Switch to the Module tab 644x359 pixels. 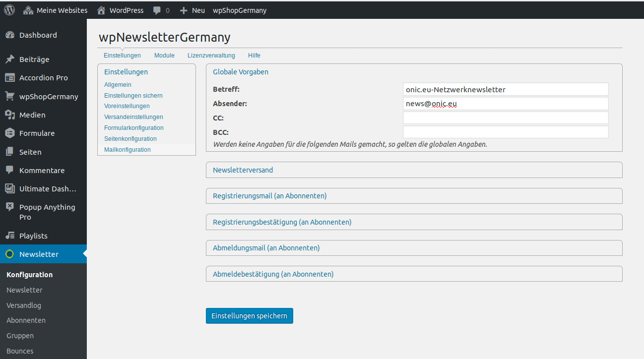(x=164, y=56)
